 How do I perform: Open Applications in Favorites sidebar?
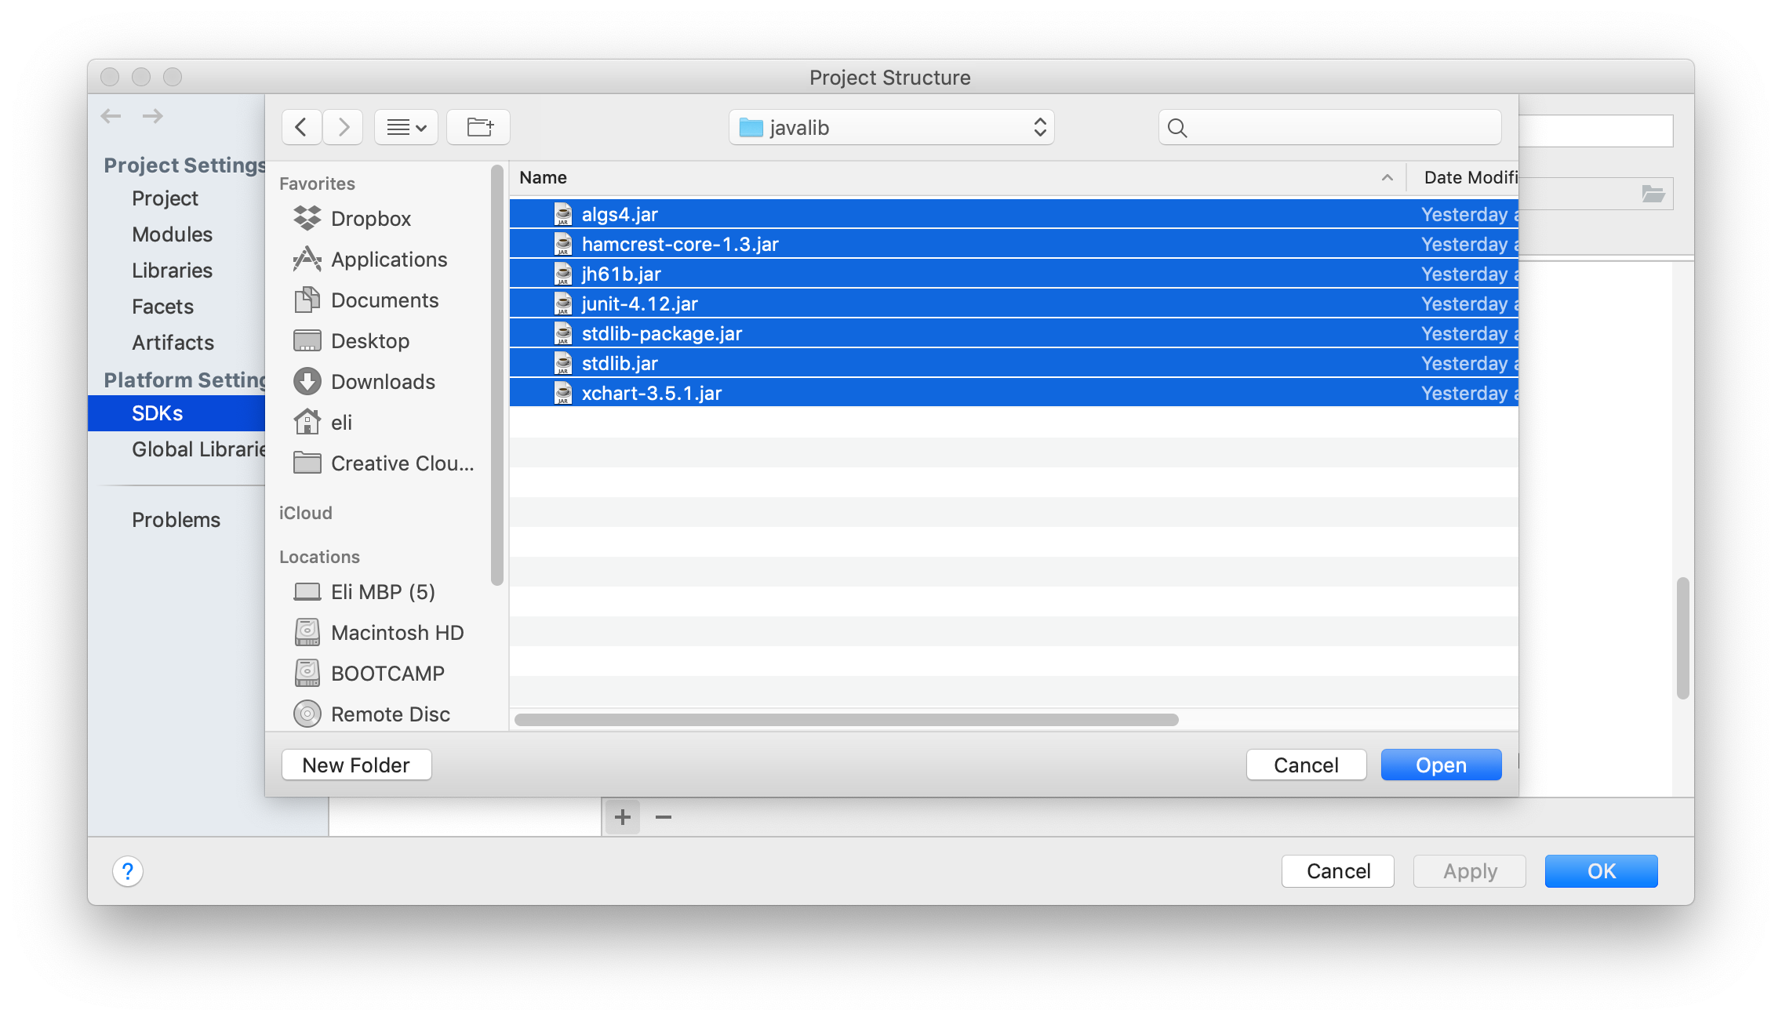[370, 260]
